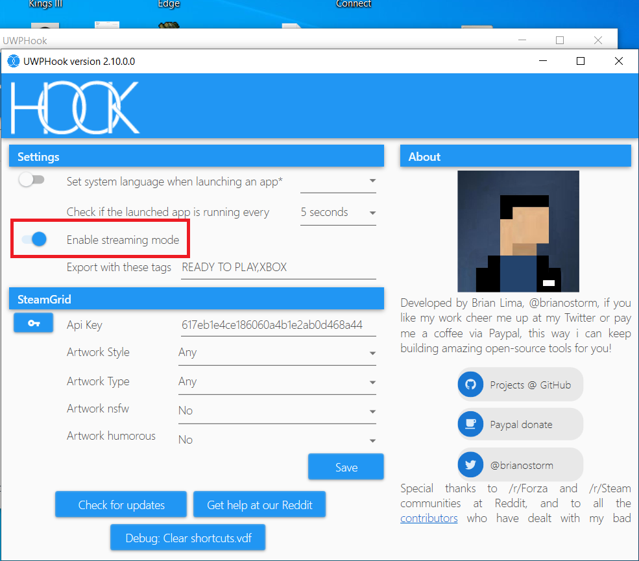Click the Export tags field READY TO PLAY,XBOX

tap(278, 268)
